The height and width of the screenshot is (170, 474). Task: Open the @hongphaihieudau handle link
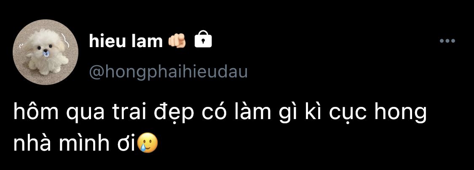click(x=169, y=72)
